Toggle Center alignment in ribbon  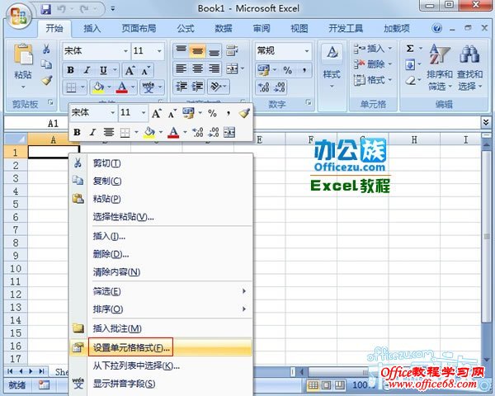(x=198, y=68)
